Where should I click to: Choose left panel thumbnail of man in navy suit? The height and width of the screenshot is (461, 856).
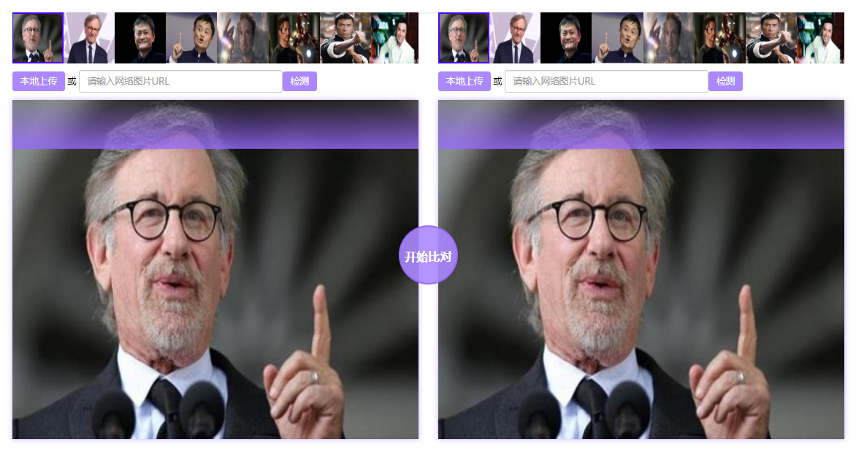[x=89, y=38]
